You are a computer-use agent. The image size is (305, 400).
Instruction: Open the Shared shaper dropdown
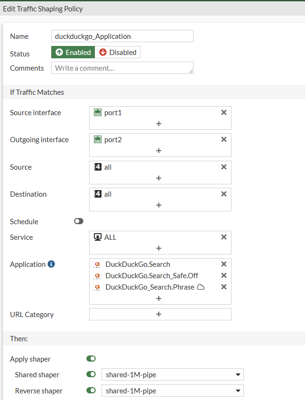(173, 375)
